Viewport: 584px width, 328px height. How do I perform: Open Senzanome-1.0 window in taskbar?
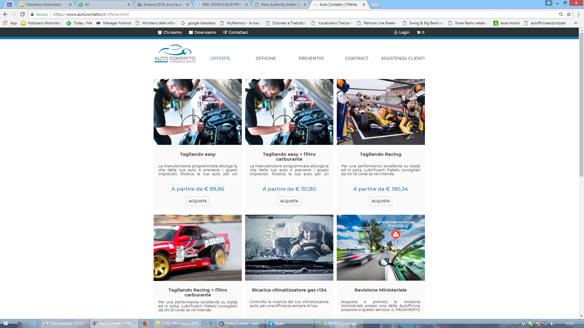coord(65,323)
